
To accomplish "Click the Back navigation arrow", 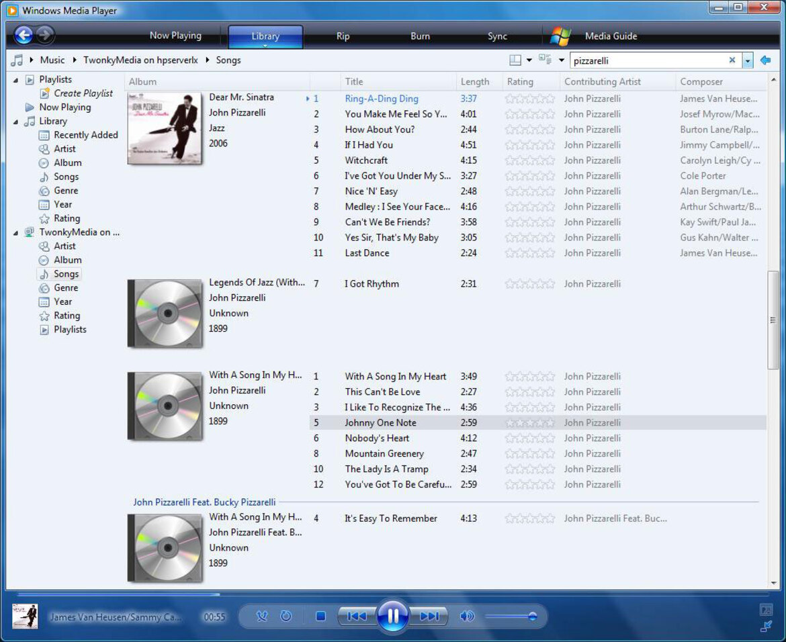I will point(24,34).
